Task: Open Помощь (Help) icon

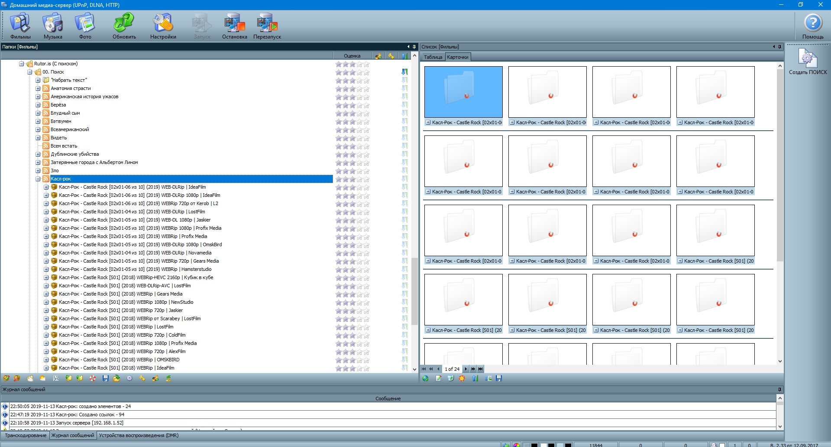Action: click(812, 26)
